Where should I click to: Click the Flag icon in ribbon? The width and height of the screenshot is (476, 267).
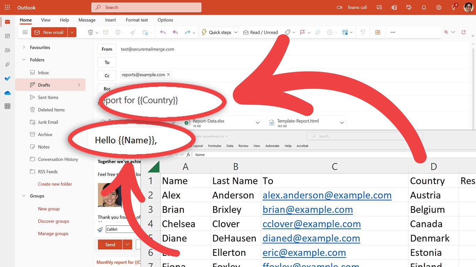coord(302,32)
